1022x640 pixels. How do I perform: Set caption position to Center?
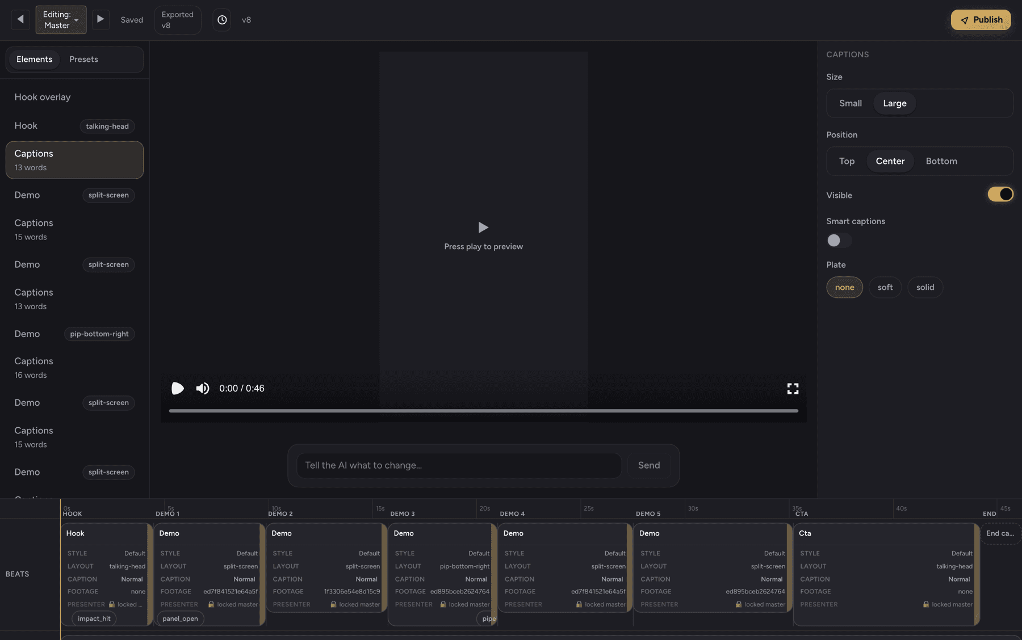point(890,161)
